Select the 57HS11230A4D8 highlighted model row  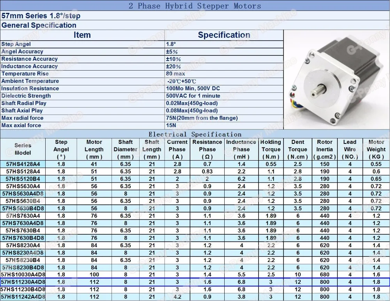tap(195, 282)
